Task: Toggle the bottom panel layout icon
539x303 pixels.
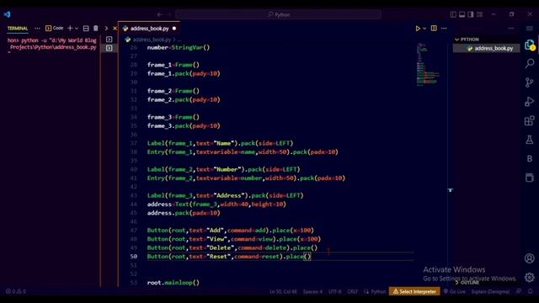Action: (462, 14)
